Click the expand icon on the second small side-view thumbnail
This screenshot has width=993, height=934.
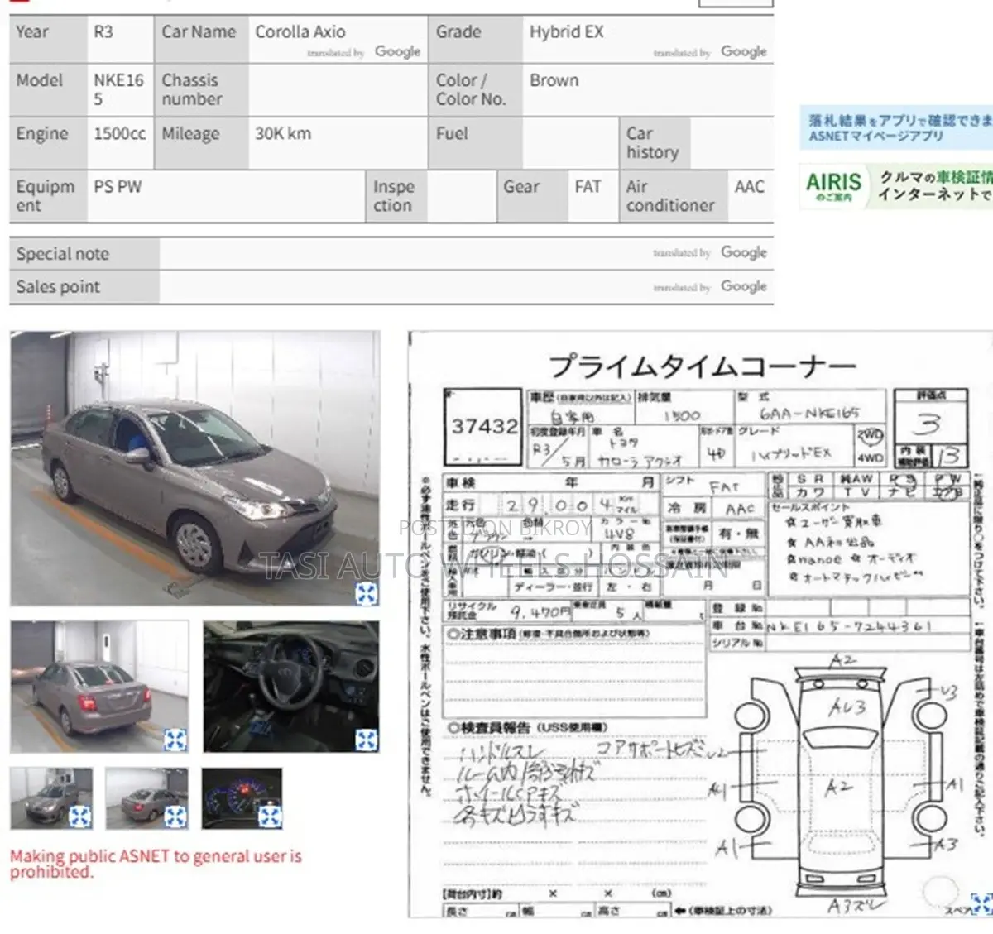coord(175,817)
